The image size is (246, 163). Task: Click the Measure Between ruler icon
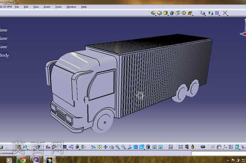[181, 147]
